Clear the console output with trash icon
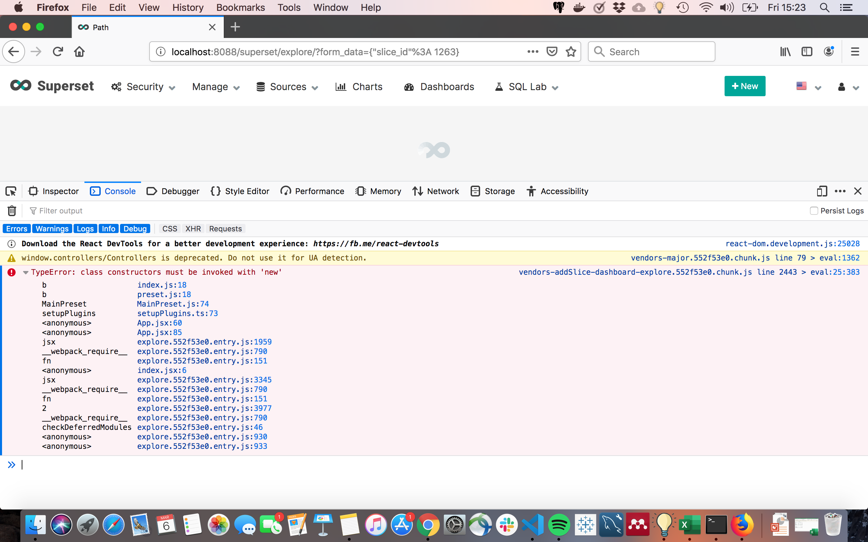The image size is (868, 542). click(12, 211)
